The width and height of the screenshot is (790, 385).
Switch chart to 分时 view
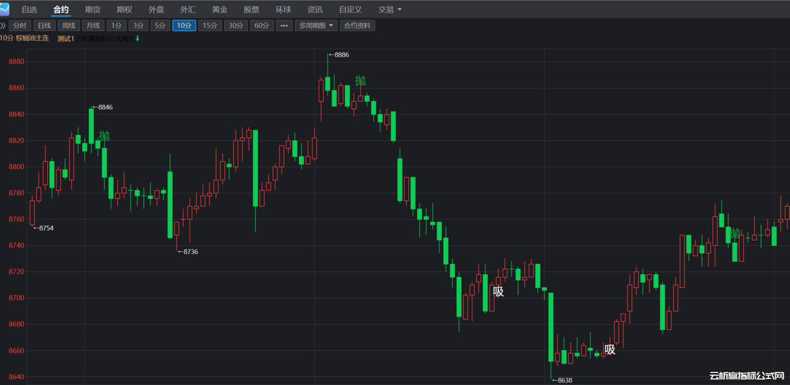tap(20, 26)
